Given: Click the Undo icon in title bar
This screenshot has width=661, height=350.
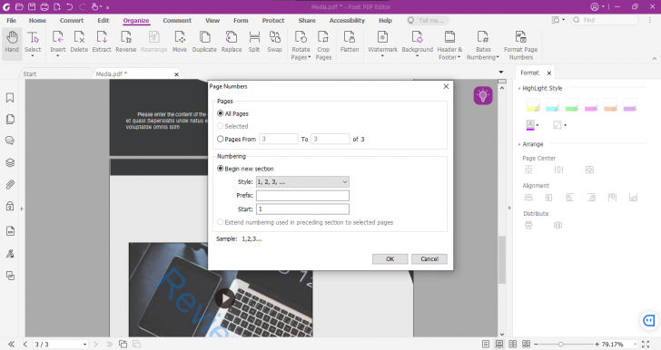Looking at the screenshot, I should (70, 6).
